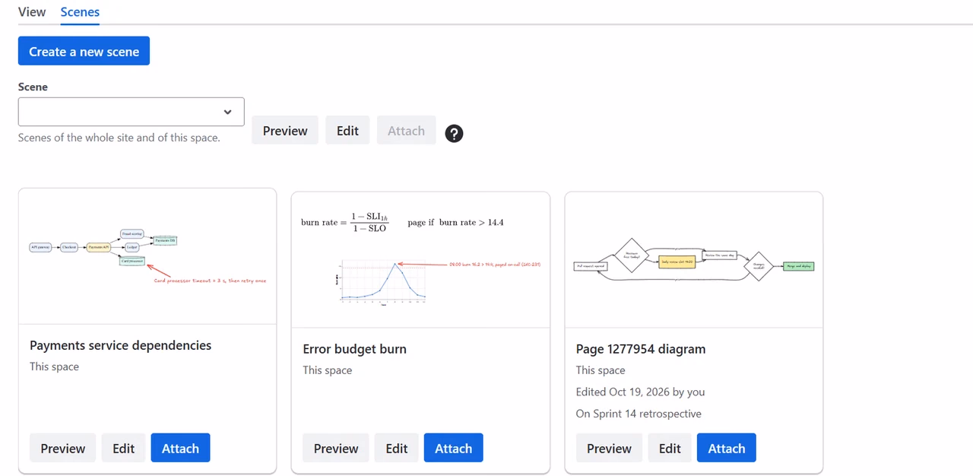
Task: Switch to the View tab
Action: (32, 11)
